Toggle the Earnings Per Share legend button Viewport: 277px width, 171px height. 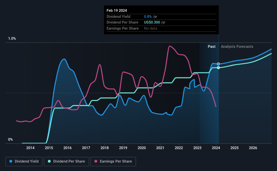(113, 162)
